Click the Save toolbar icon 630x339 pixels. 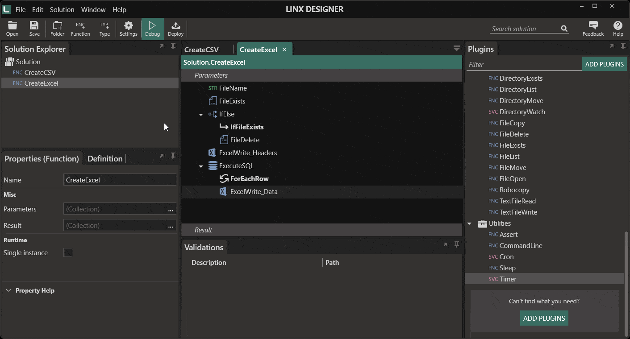point(34,29)
